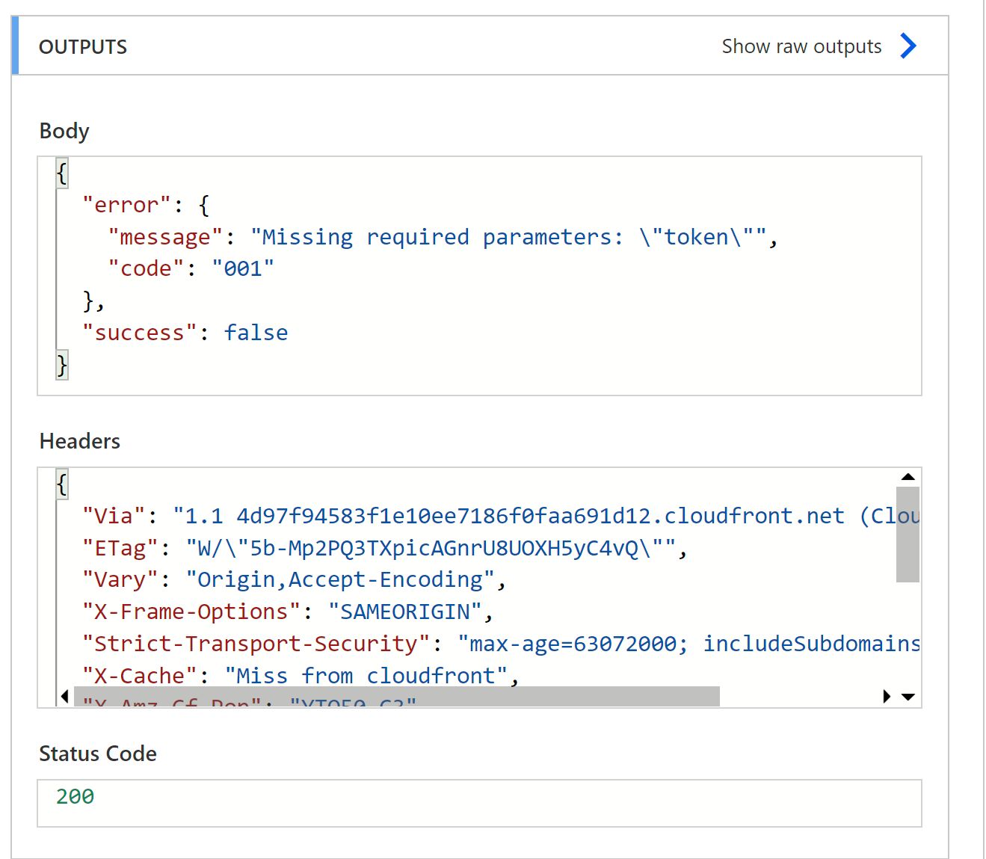986x859 pixels.
Task: Click the opening brace in Body JSON
Action: click(62, 173)
